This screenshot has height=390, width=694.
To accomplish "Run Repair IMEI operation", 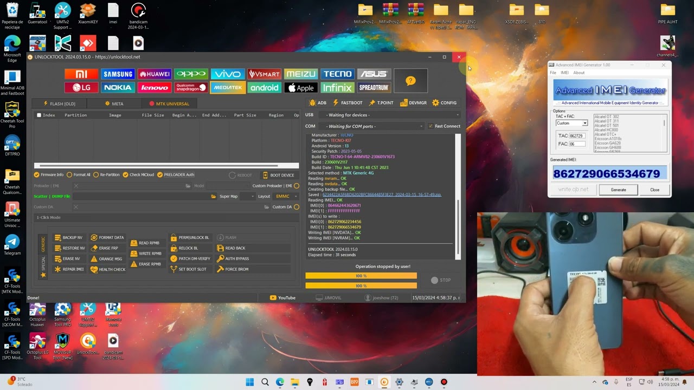I will (69, 269).
